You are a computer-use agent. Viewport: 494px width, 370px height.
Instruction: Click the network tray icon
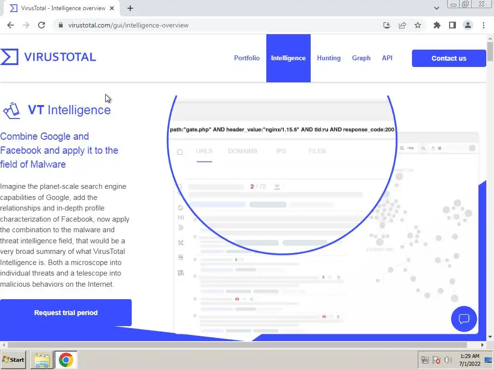click(425, 359)
